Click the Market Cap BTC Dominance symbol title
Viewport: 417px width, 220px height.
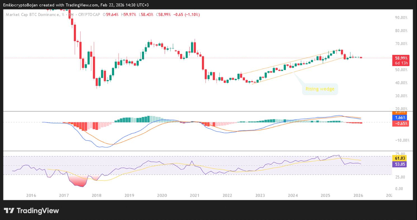click(x=32, y=15)
